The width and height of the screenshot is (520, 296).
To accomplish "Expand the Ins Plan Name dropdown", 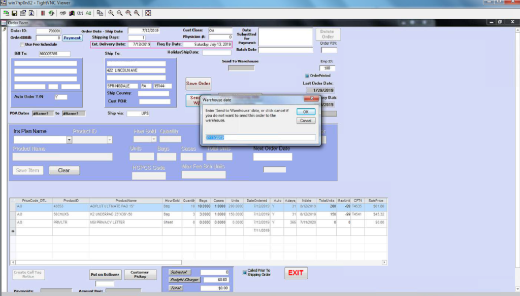I will [69, 139].
